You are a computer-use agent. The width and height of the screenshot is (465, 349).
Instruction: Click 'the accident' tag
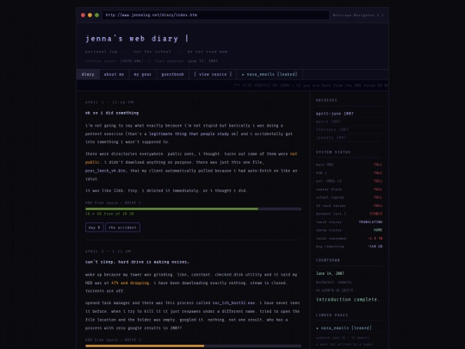[x=122, y=227]
